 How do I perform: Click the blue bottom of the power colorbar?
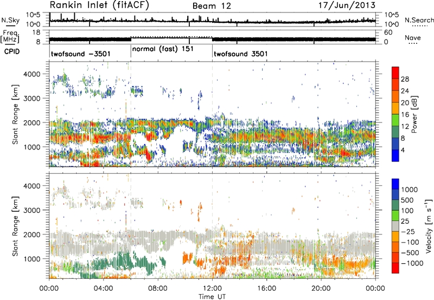395,155
